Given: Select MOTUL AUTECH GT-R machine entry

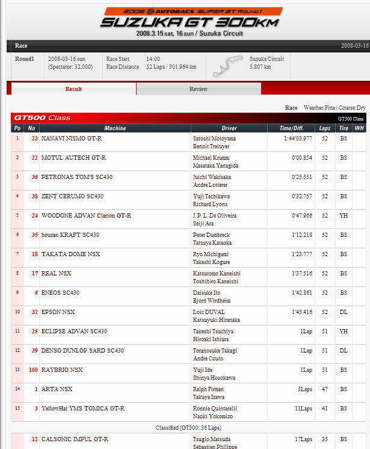Looking at the screenshot, I should point(73,158).
